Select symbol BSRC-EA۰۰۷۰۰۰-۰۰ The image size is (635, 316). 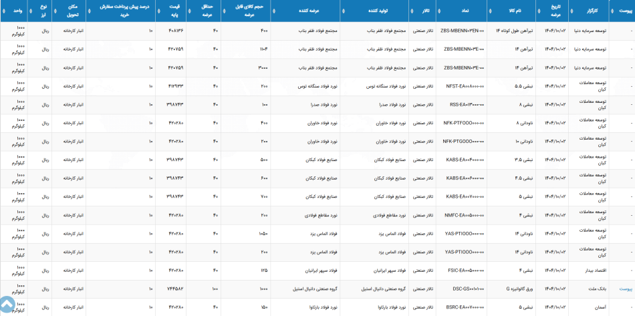point(465,307)
